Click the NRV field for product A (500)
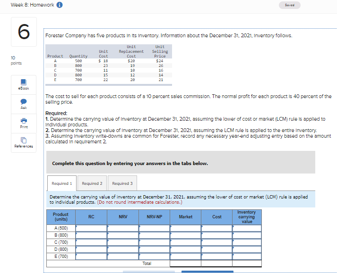 [x=123, y=228]
